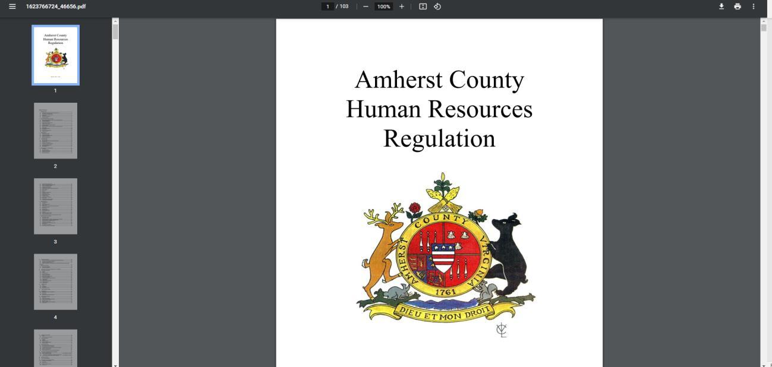Click the document scroll up arrow
772x367 pixels.
(764, 21)
